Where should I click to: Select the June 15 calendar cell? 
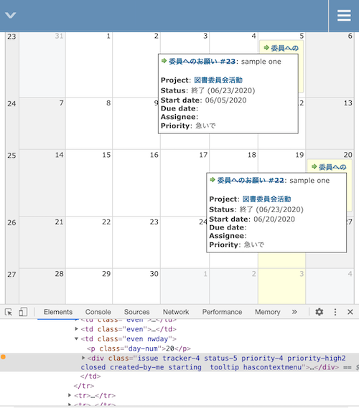coord(89,183)
